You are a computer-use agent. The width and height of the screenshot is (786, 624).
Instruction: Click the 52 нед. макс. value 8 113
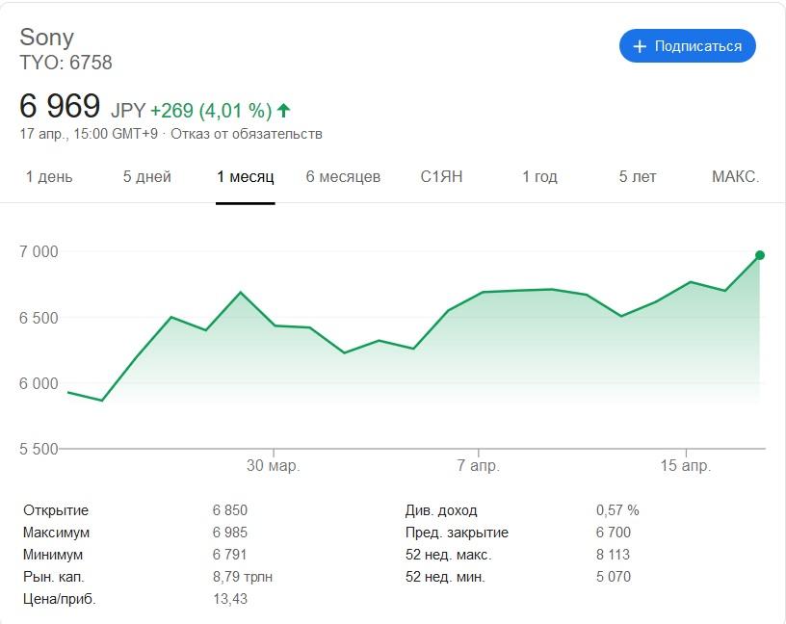pos(613,556)
